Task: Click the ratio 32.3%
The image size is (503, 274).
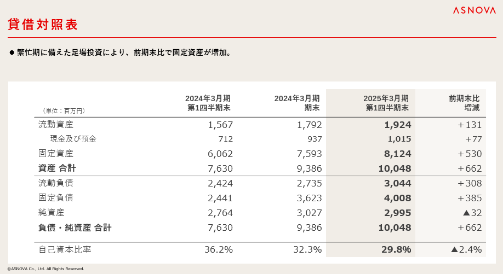Action: pos(307,250)
